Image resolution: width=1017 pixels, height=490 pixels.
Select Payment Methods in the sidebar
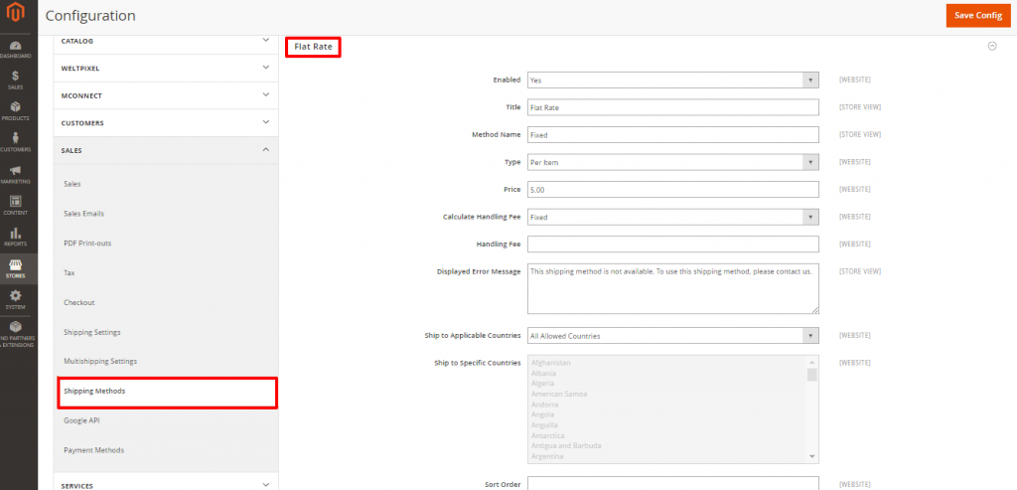pyautogui.click(x=94, y=450)
